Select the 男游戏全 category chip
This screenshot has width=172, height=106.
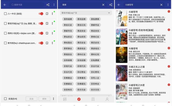(81, 48)
